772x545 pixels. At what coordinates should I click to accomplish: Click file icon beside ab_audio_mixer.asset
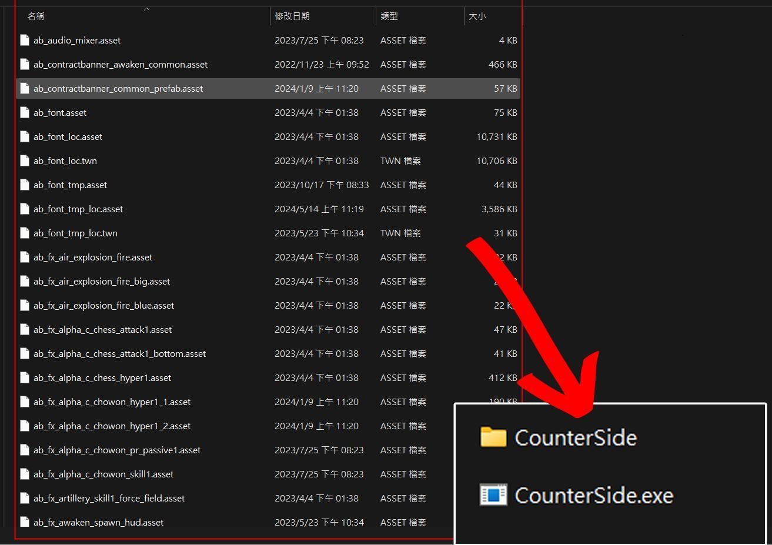pos(25,41)
